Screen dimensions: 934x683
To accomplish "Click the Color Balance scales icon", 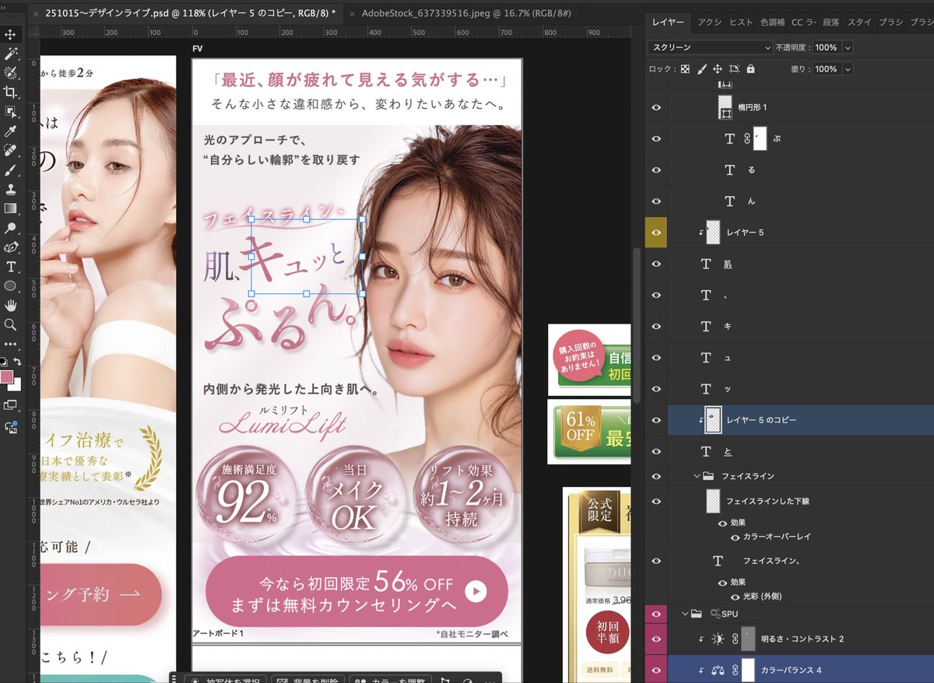I will (x=718, y=670).
